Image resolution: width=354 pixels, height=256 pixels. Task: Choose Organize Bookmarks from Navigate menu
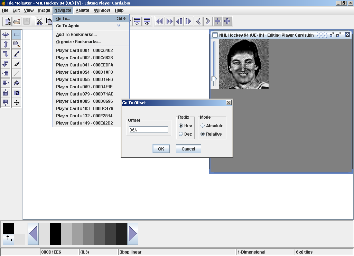tap(78, 42)
